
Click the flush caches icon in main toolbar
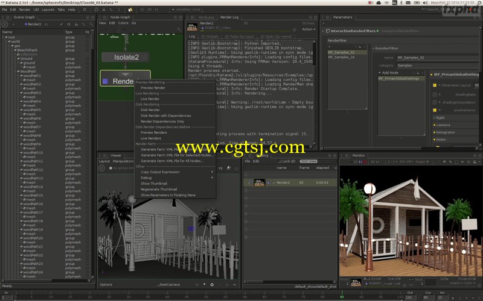[x=97, y=10]
